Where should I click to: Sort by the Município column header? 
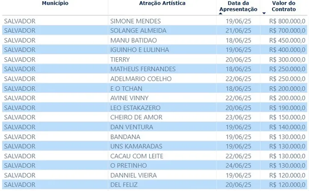tap(55, 3)
